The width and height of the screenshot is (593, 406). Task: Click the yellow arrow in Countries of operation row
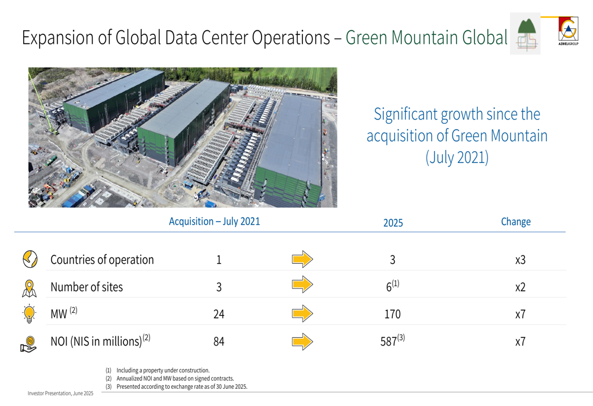(302, 260)
